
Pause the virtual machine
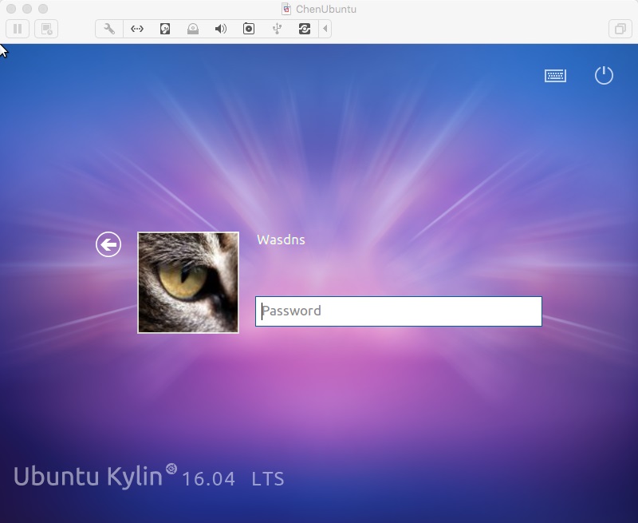[x=18, y=29]
